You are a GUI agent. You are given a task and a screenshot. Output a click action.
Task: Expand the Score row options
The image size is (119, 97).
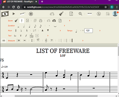[70, 20]
